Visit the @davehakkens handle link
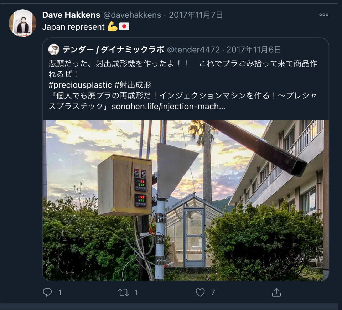The width and height of the screenshot is (342, 310). 132,15
